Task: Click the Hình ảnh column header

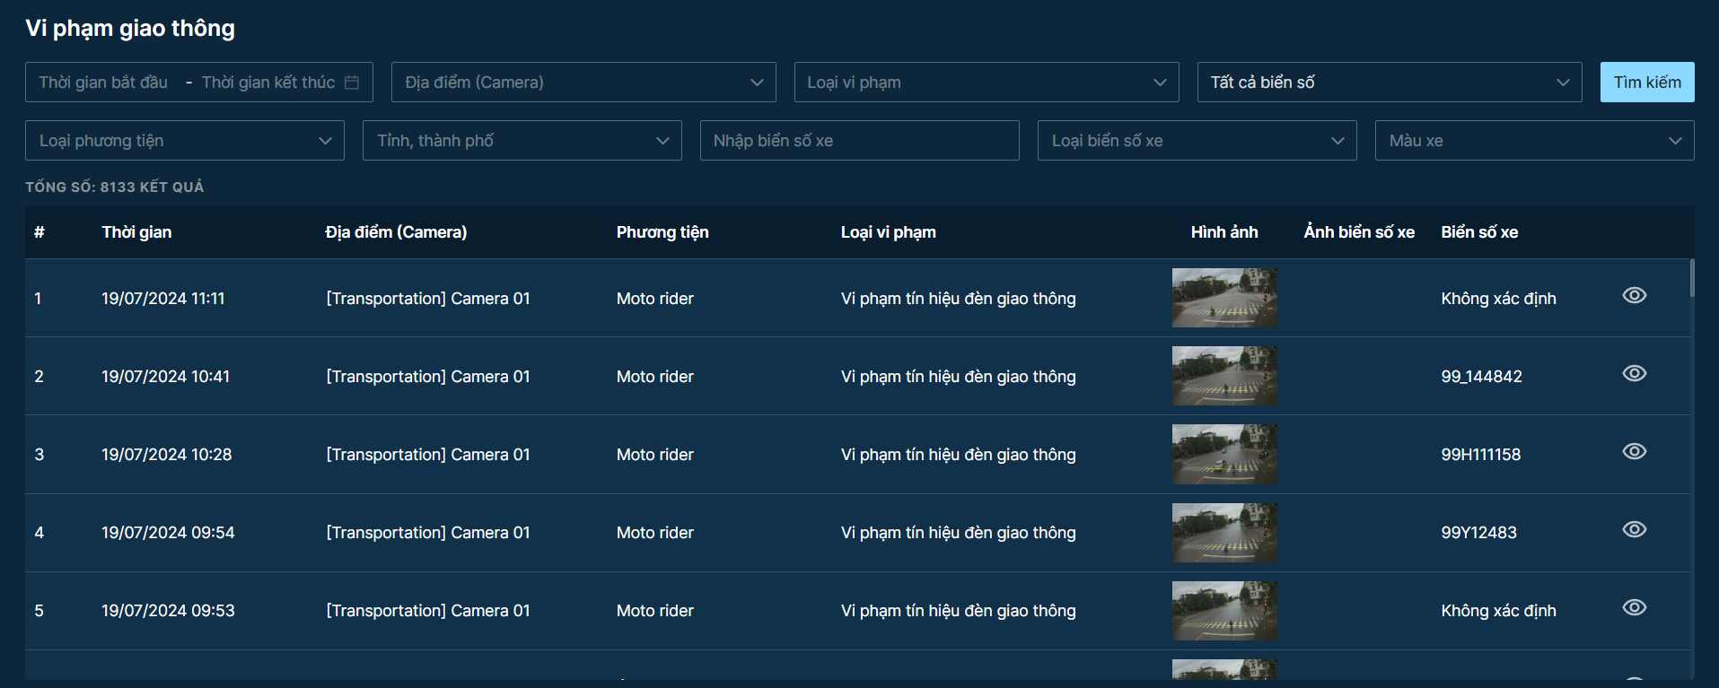Action: pos(1224,232)
